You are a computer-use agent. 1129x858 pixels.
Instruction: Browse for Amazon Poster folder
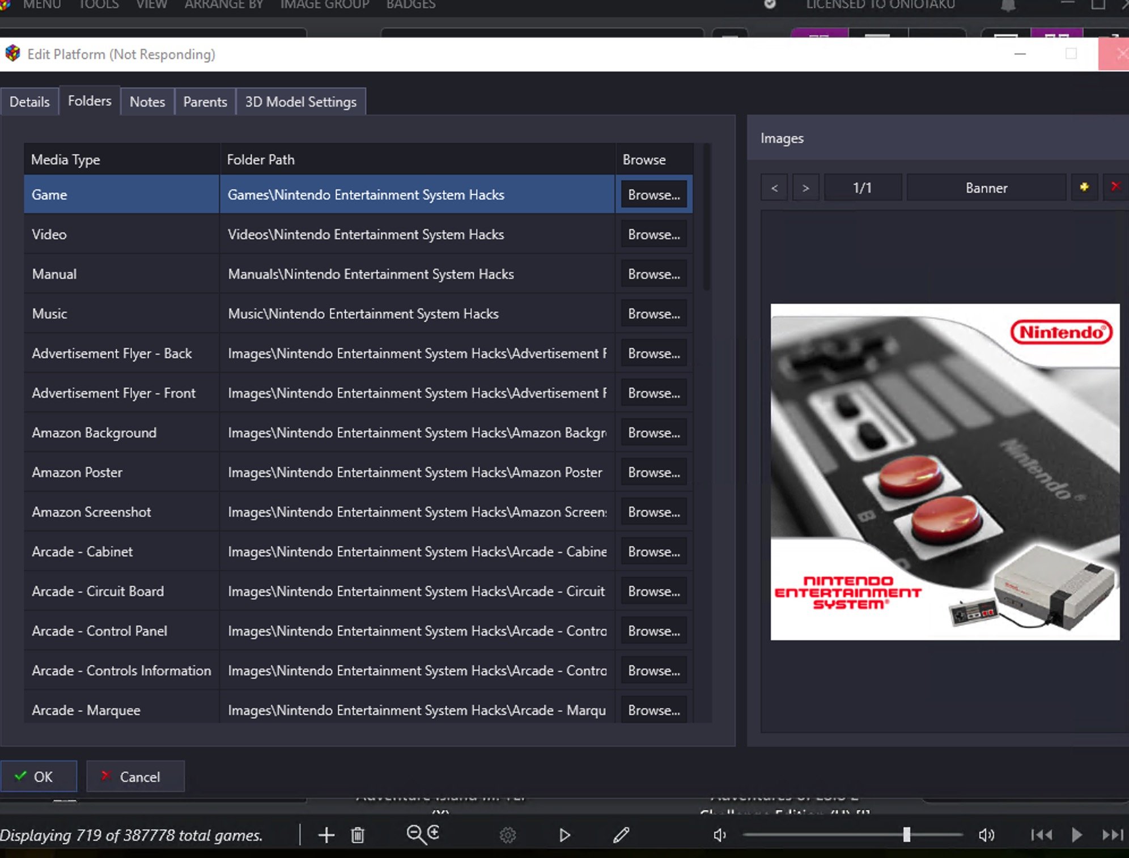654,472
